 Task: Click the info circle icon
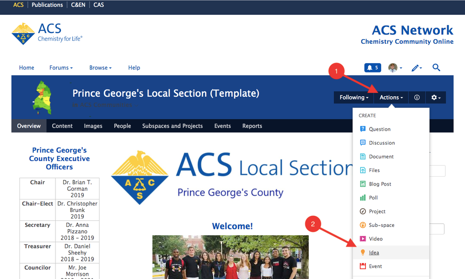417,98
